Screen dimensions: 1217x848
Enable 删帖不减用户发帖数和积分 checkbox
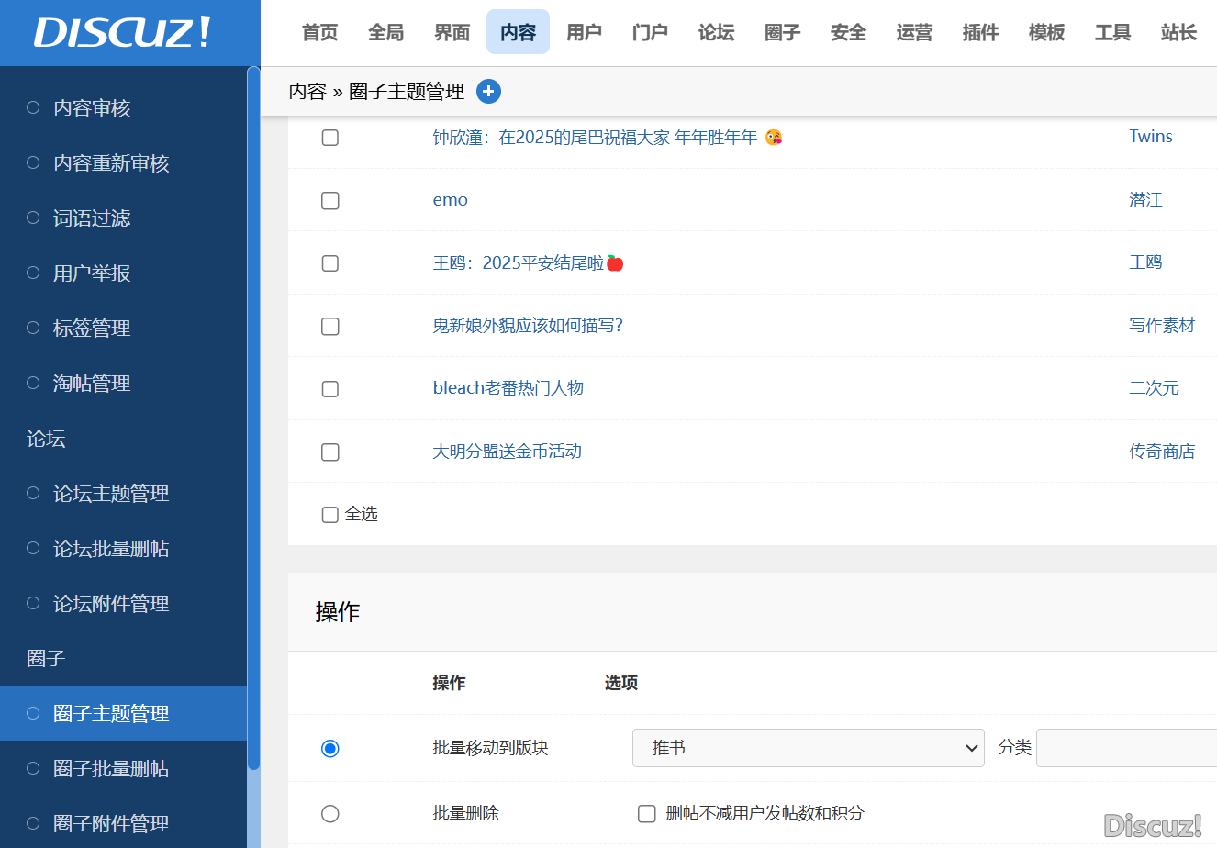[647, 814]
